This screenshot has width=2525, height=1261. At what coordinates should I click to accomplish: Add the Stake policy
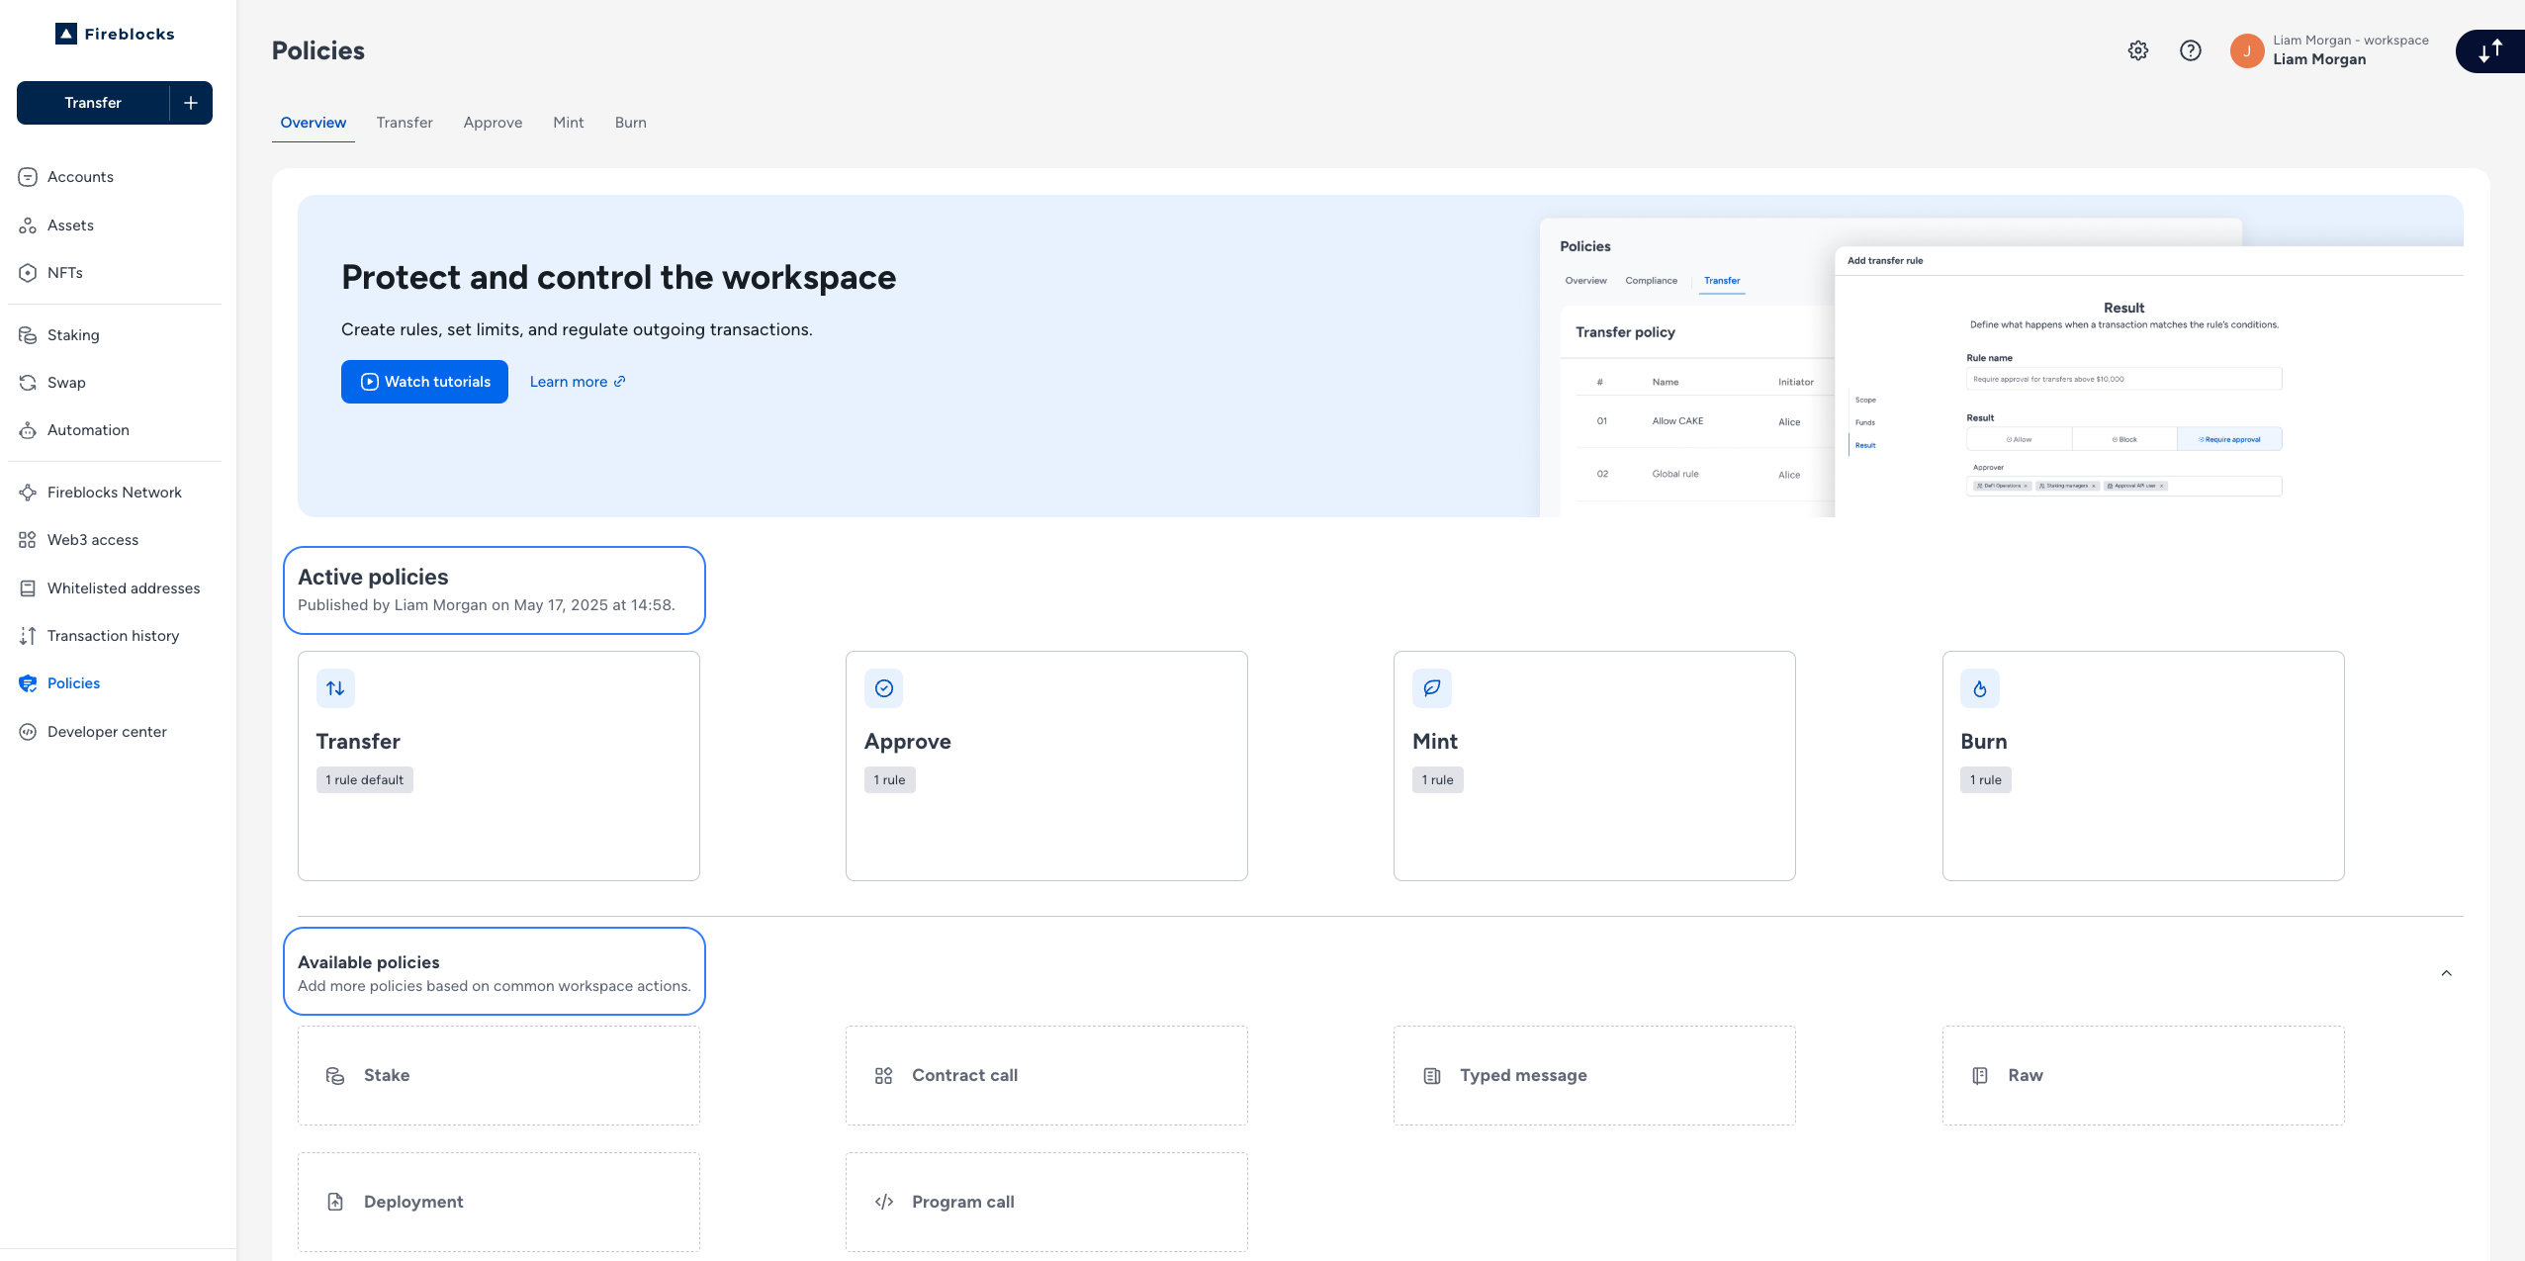click(x=498, y=1076)
